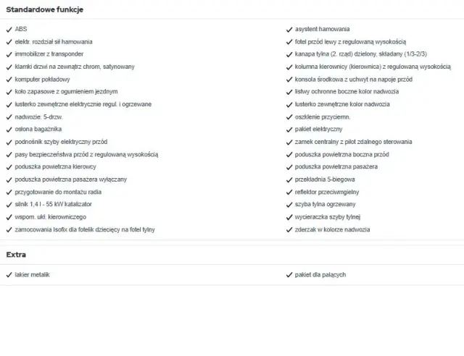
Task: Click zamek centralny z pilot zdalnego sterowania
Action: 353,142
